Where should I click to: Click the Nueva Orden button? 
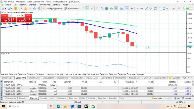[x=71, y=8]
